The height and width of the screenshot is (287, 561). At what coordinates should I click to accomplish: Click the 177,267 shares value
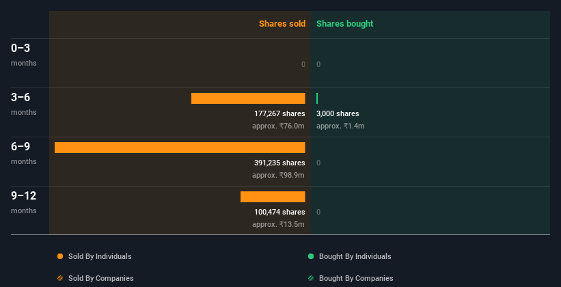[x=279, y=113]
